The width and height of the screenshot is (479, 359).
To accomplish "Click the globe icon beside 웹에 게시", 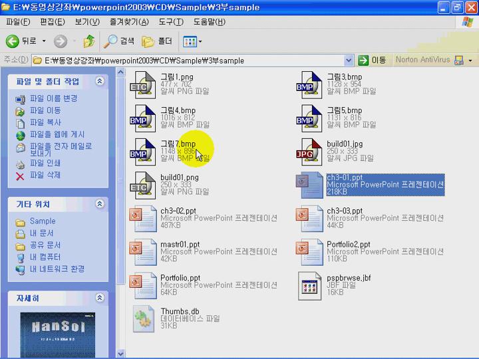I will (x=20, y=136).
